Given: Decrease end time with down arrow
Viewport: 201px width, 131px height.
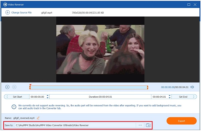Looking at the screenshot, I should (170, 98).
